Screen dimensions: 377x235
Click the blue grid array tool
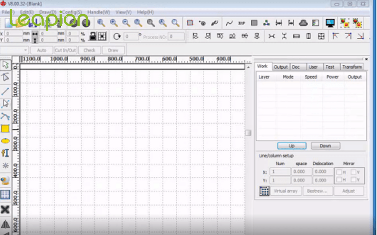(x=5, y=194)
